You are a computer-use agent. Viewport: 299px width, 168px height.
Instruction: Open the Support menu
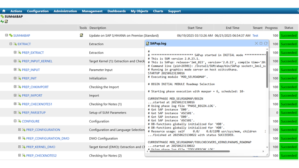[174, 11]
